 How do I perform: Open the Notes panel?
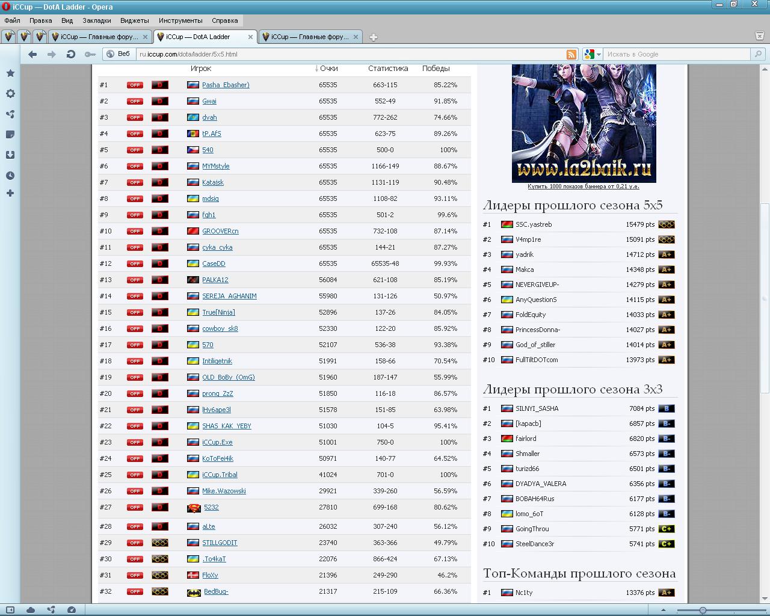pyautogui.click(x=10, y=135)
